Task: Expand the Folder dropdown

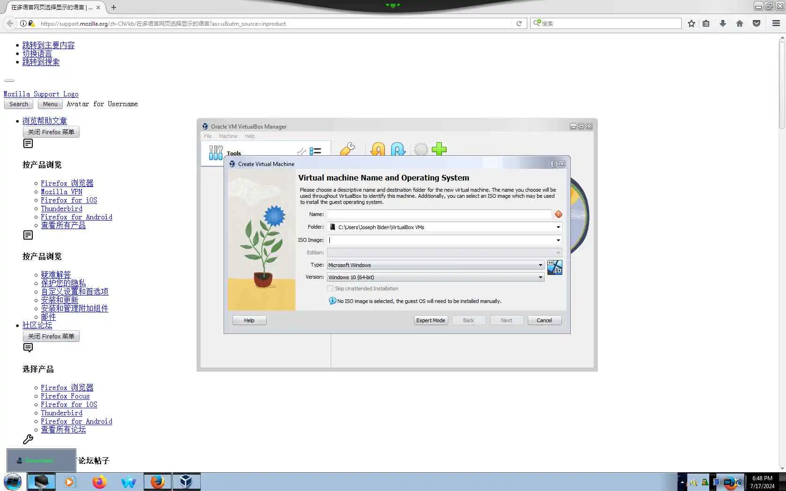Action: tap(558, 227)
